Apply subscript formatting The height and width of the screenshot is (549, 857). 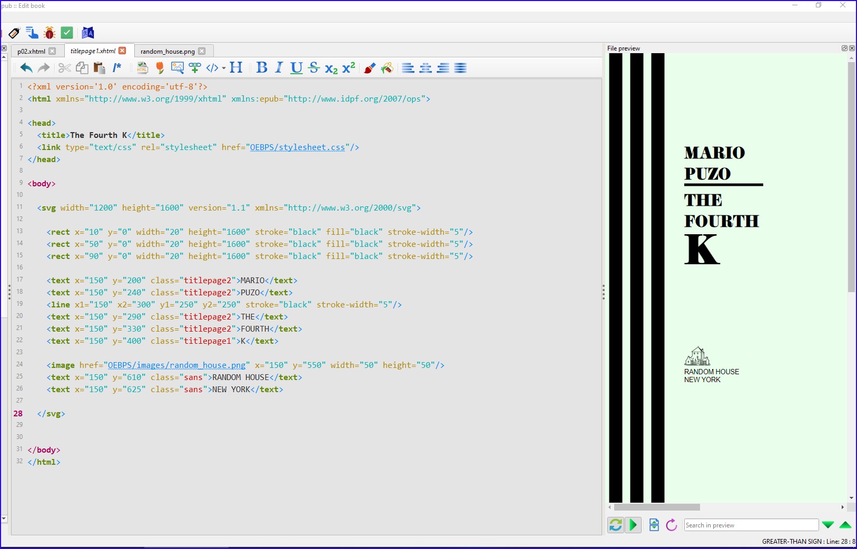coord(331,68)
